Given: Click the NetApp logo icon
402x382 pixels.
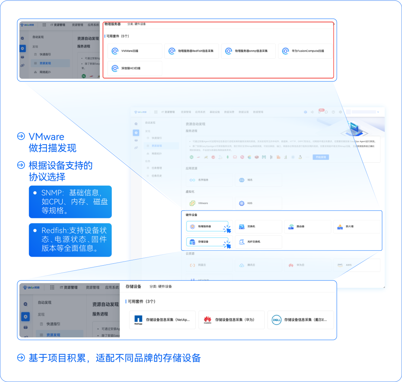Looking at the screenshot, I should 138,320.
